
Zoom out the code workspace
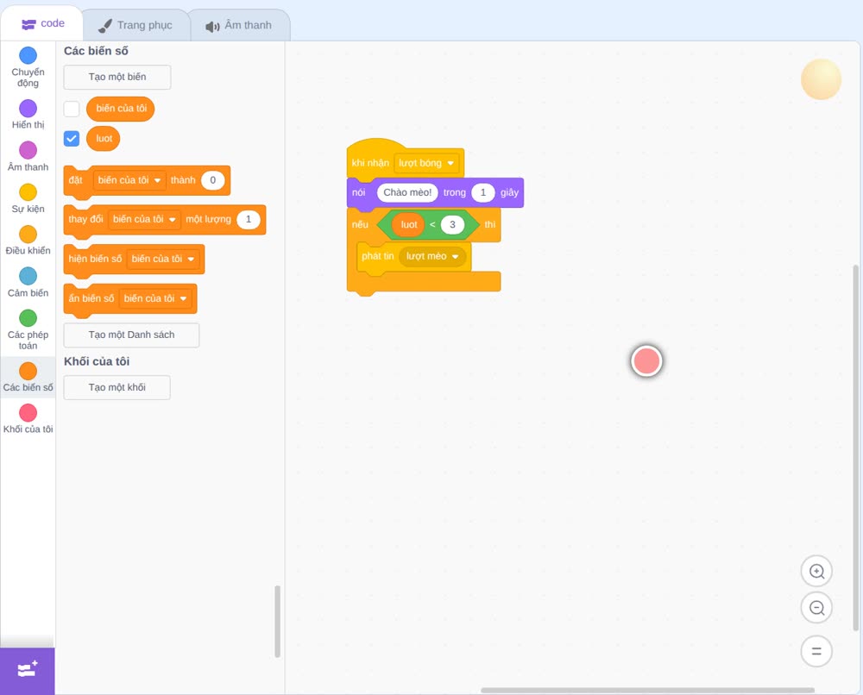point(816,608)
